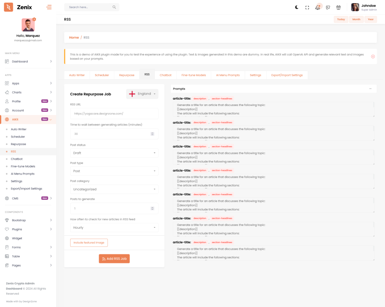Switch to the Chatbot tab
Screen dimensions: 385x307
click(x=166, y=75)
